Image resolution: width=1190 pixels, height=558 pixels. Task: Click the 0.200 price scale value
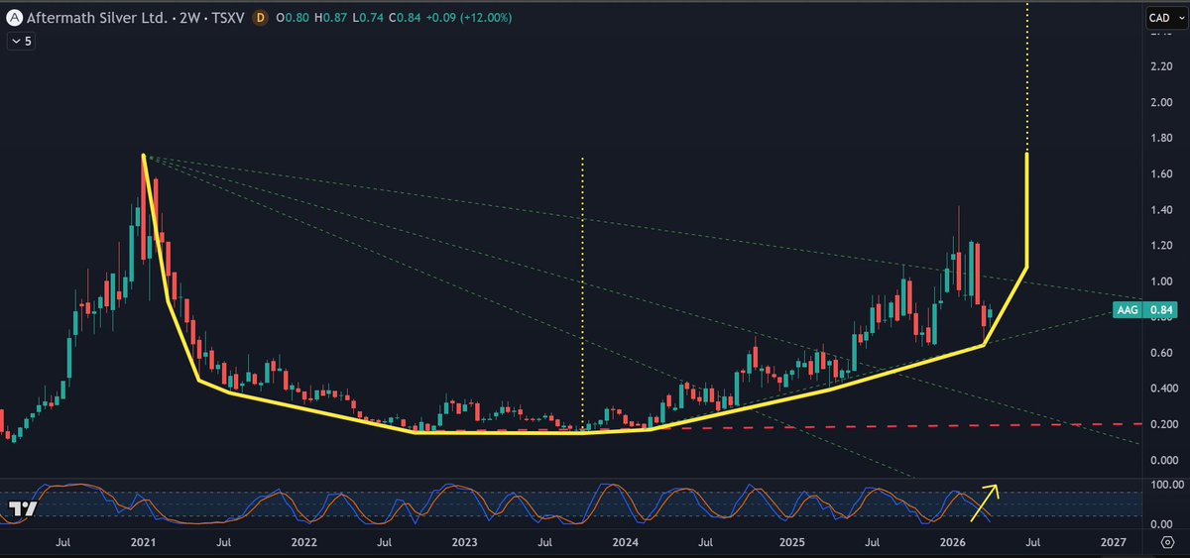point(1162,424)
